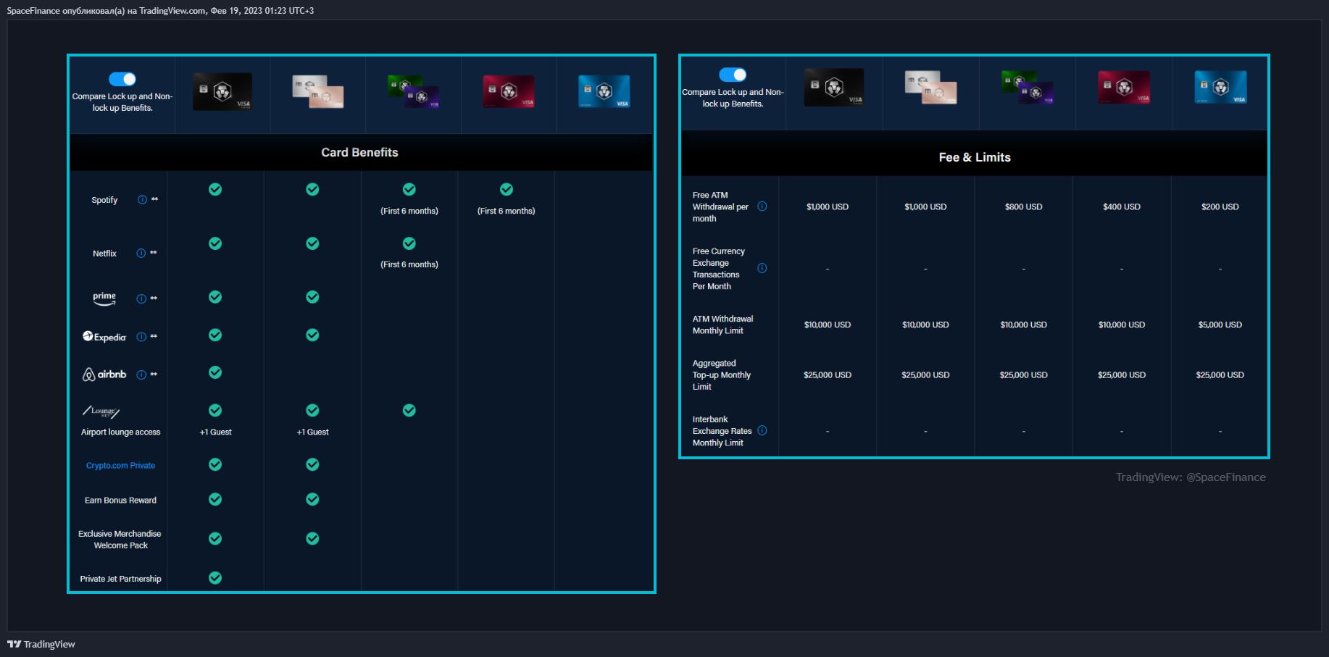Viewport: 1329px width, 657px height.
Task: Click the Airbnb logo
Action: 104,374
